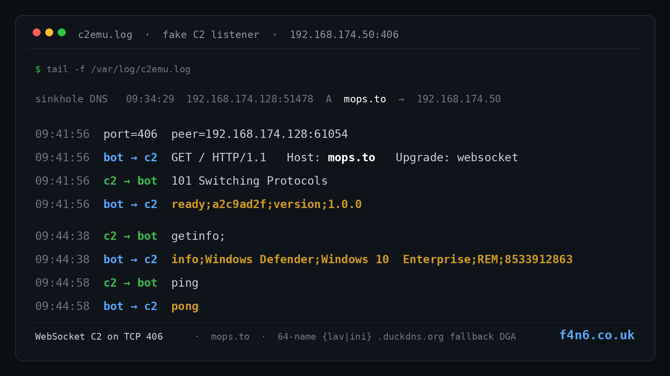
Task: Minimize the window using the yellow dot
Action: click(49, 33)
